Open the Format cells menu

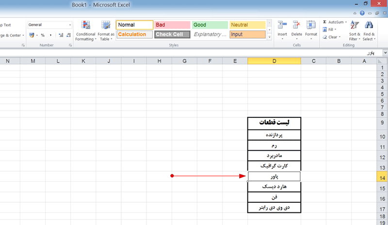[311, 29]
